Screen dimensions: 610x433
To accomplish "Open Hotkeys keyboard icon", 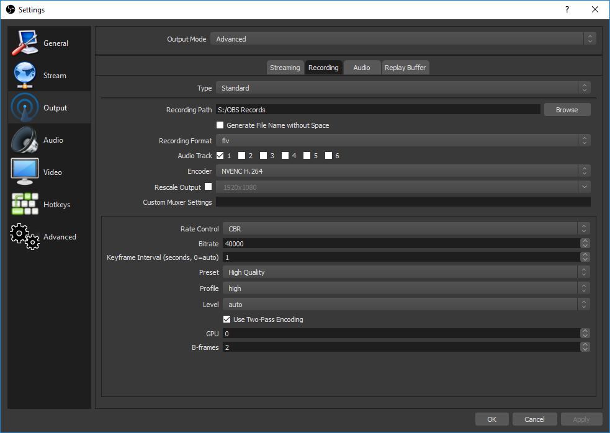I will tap(25, 204).
